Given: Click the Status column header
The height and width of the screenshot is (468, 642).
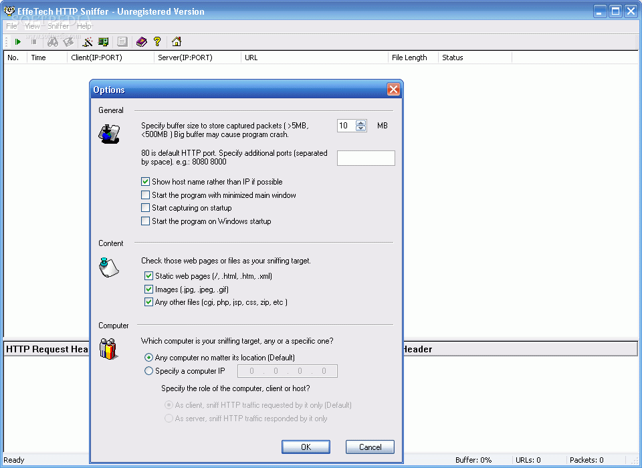Looking at the screenshot, I should (475, 57).
